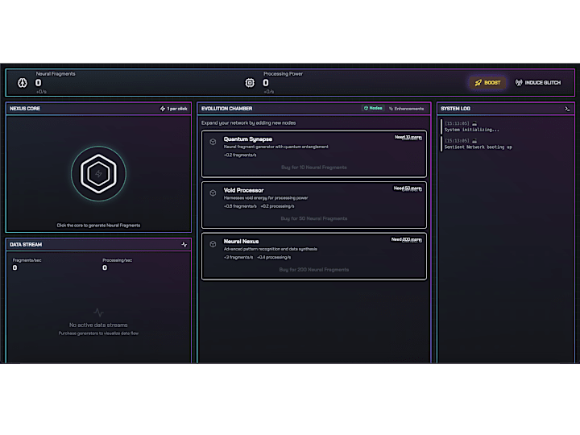Click the DATA STREAM panel title
The image size is (580, 435).
pyautogui.click(x=26, y=245)
